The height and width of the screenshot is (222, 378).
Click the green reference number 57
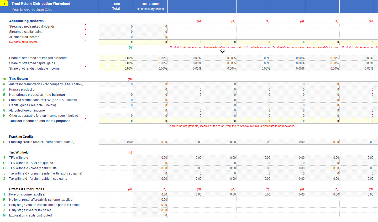tap(130, 47)
